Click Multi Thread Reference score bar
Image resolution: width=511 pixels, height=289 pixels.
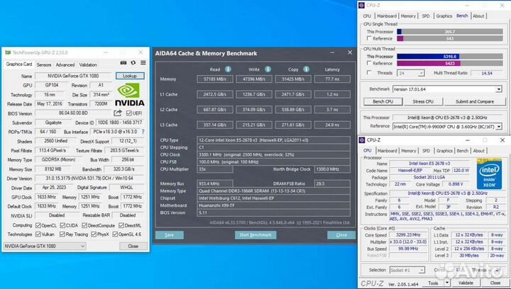point(450,63)
